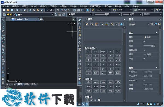Select the Revision Cloud tool

click(x=3, y=46)
